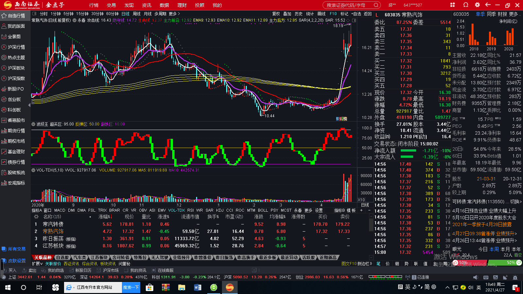
Task: Click the red/green market breadth indicator bar
Action: [385, 277]
